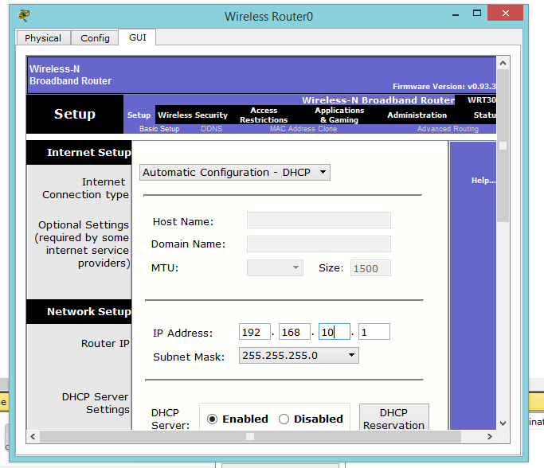Click the horizontal scrollbar left arrow
The image size is (544, 468).
[33, 436]
